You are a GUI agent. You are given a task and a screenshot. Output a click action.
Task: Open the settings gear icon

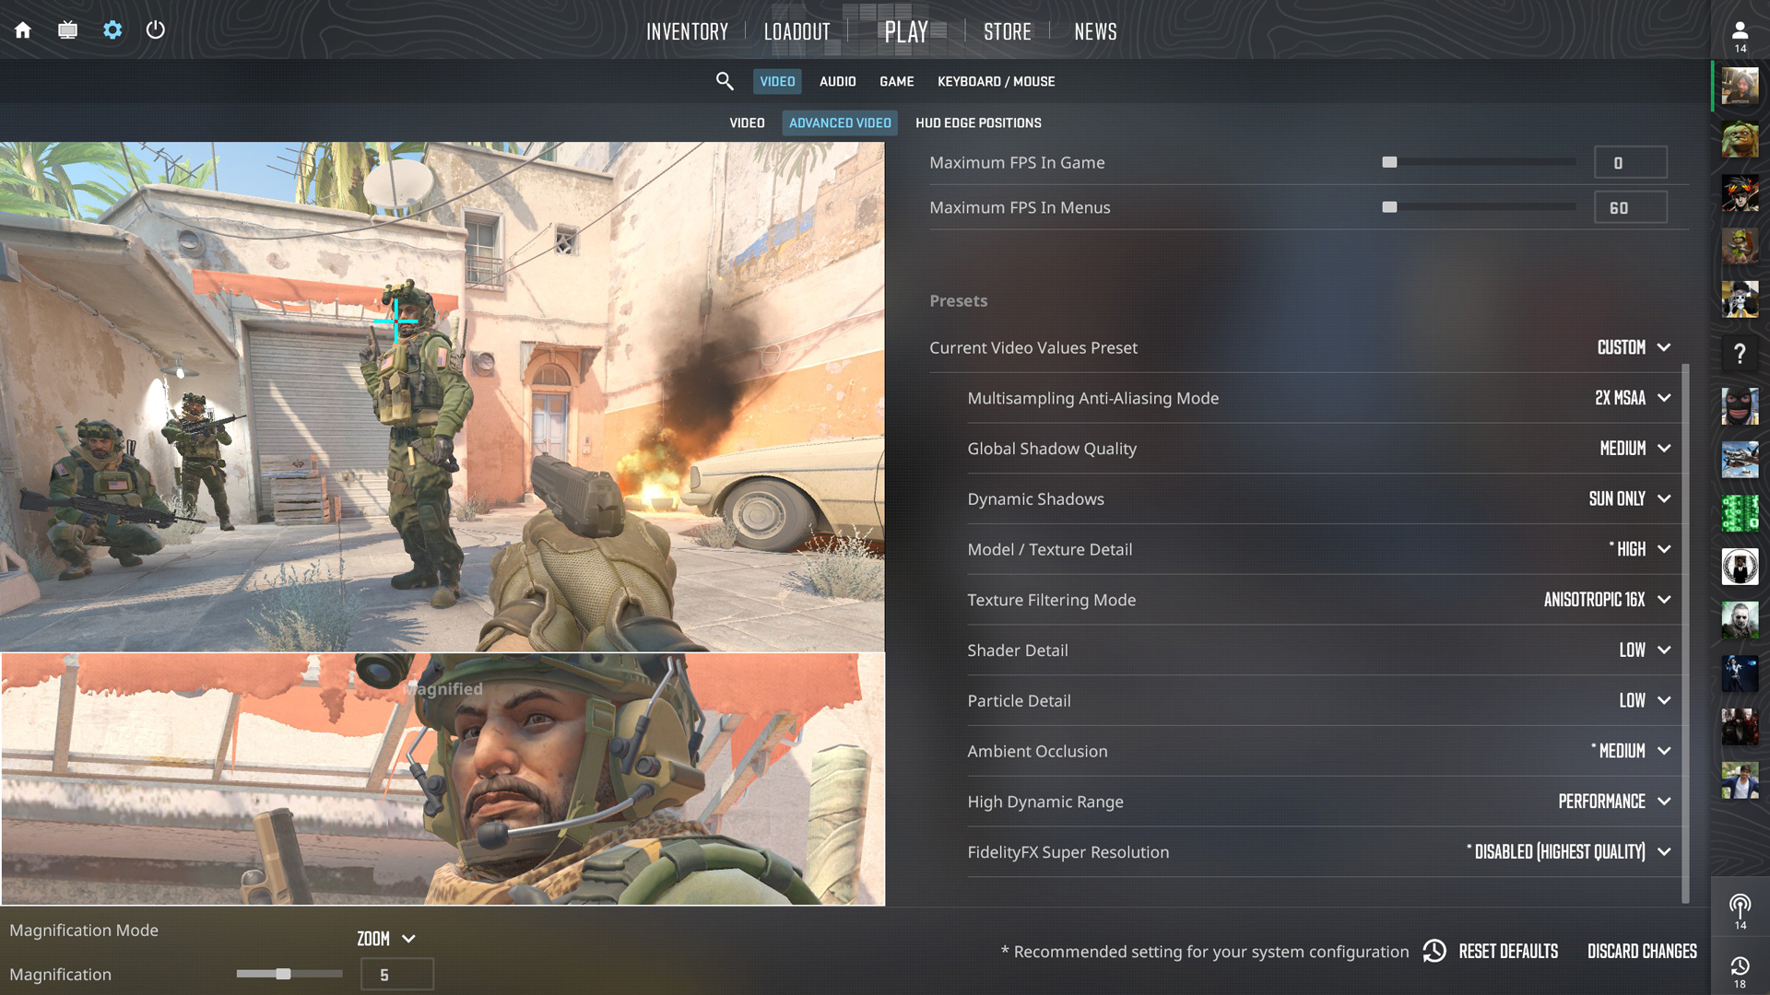click(x=112, y=30)
